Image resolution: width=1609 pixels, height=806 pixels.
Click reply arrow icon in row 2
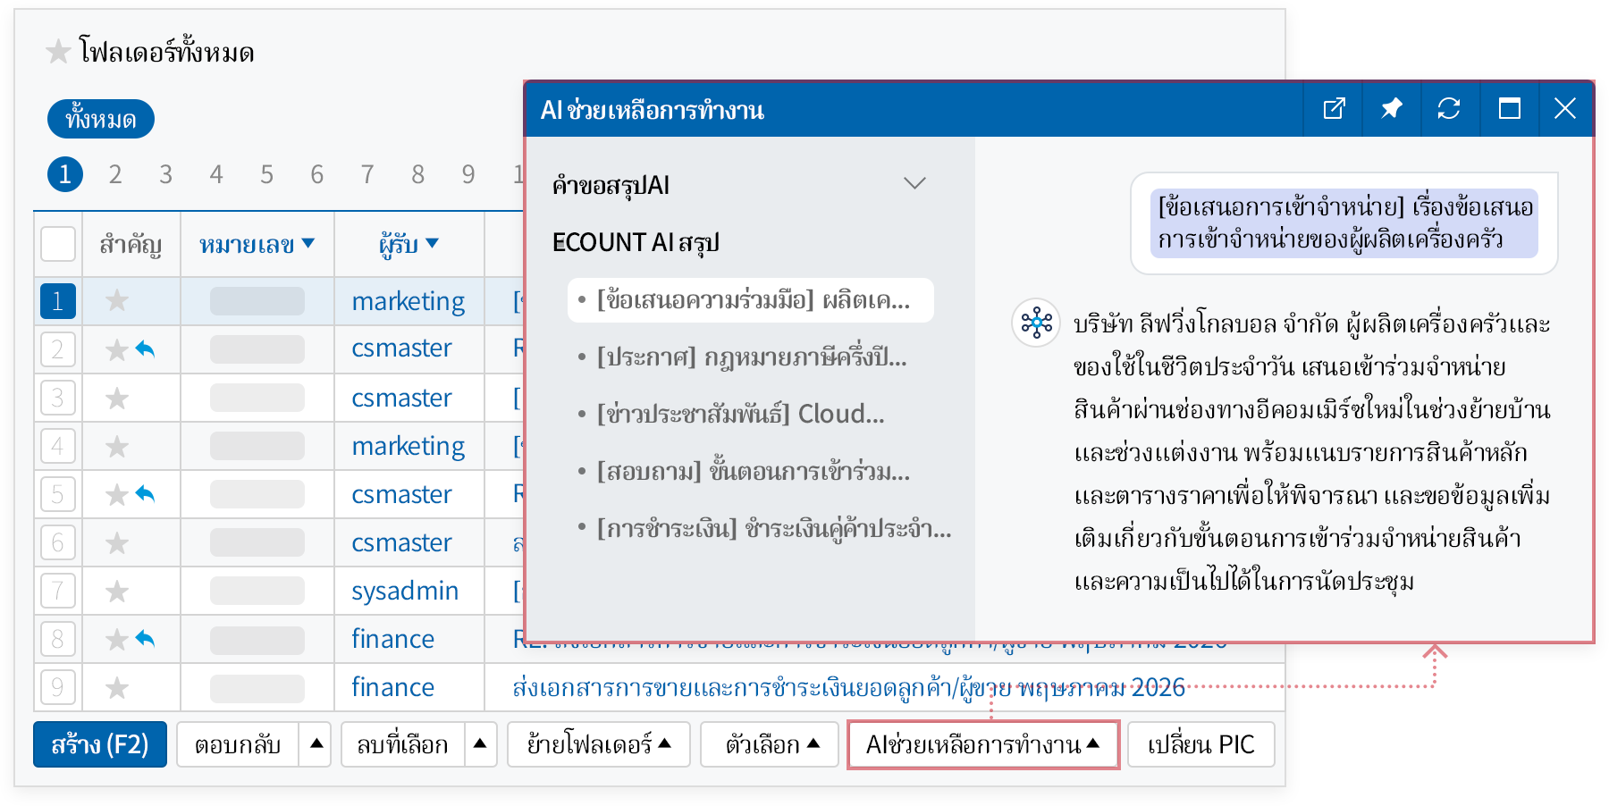click(146, 348)
